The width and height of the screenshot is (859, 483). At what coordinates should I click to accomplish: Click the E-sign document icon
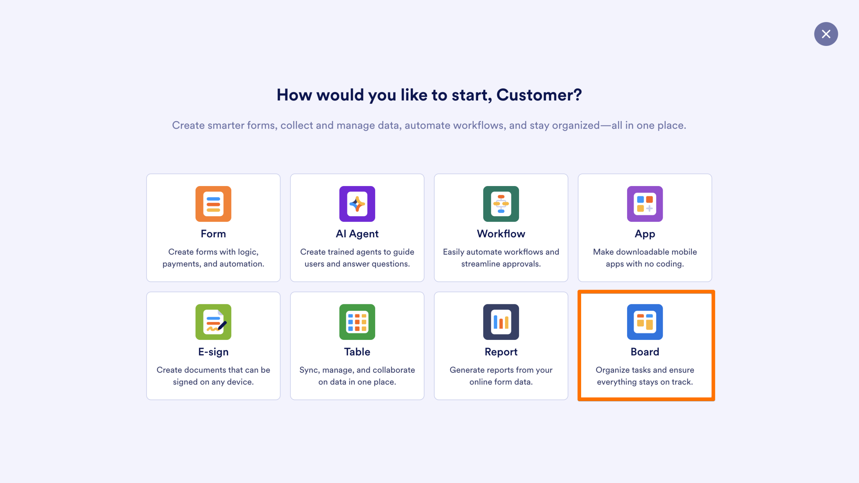pyautogui.click(x=213, y=322)
